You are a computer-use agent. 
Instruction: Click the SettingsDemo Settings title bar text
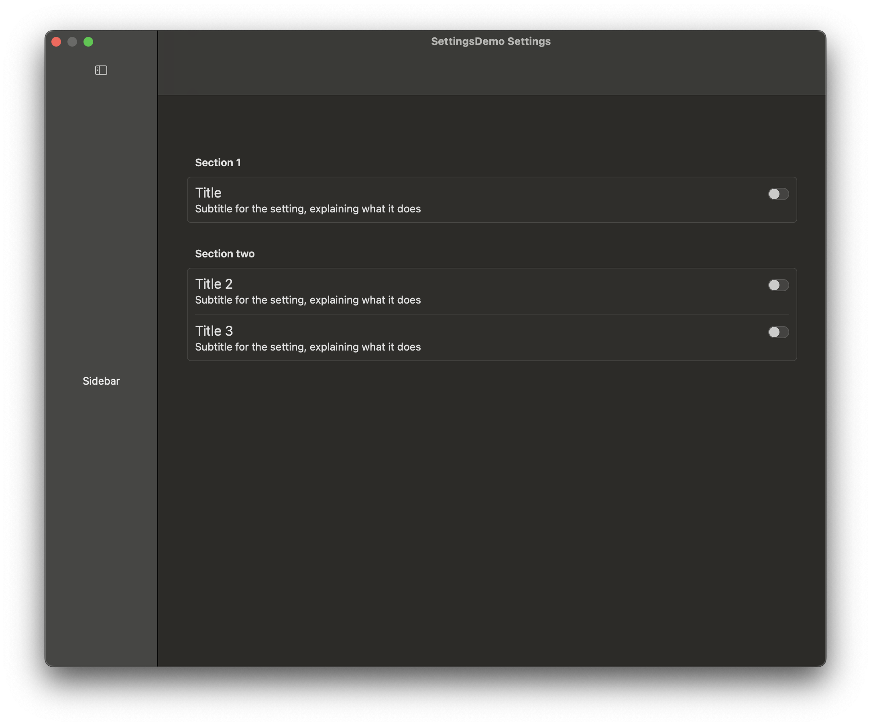[490, 41]
